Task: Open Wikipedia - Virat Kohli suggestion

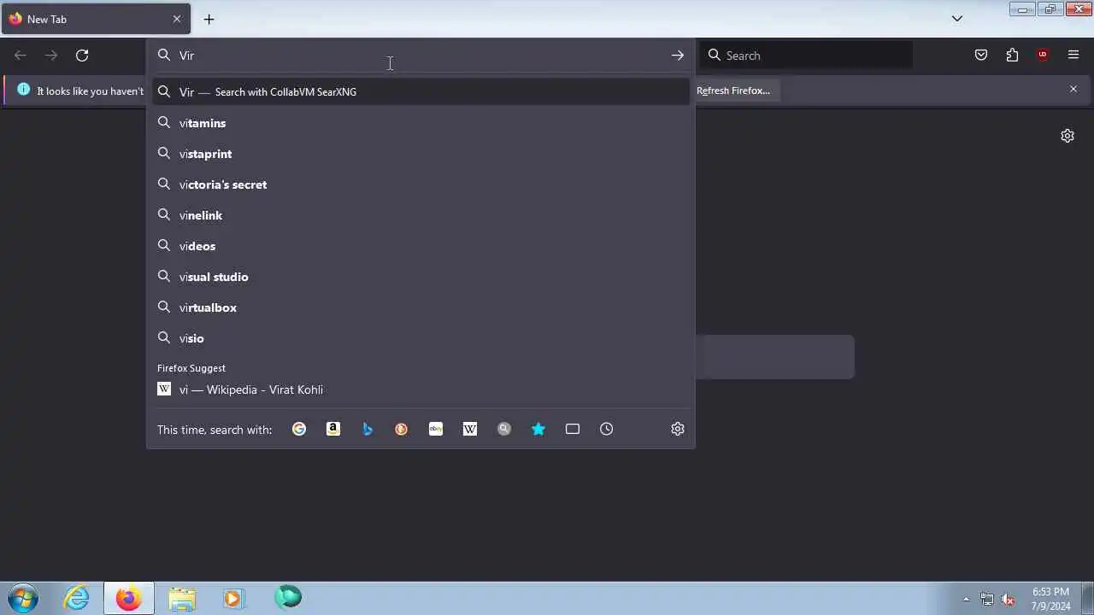Action: [x=421, y=389]
